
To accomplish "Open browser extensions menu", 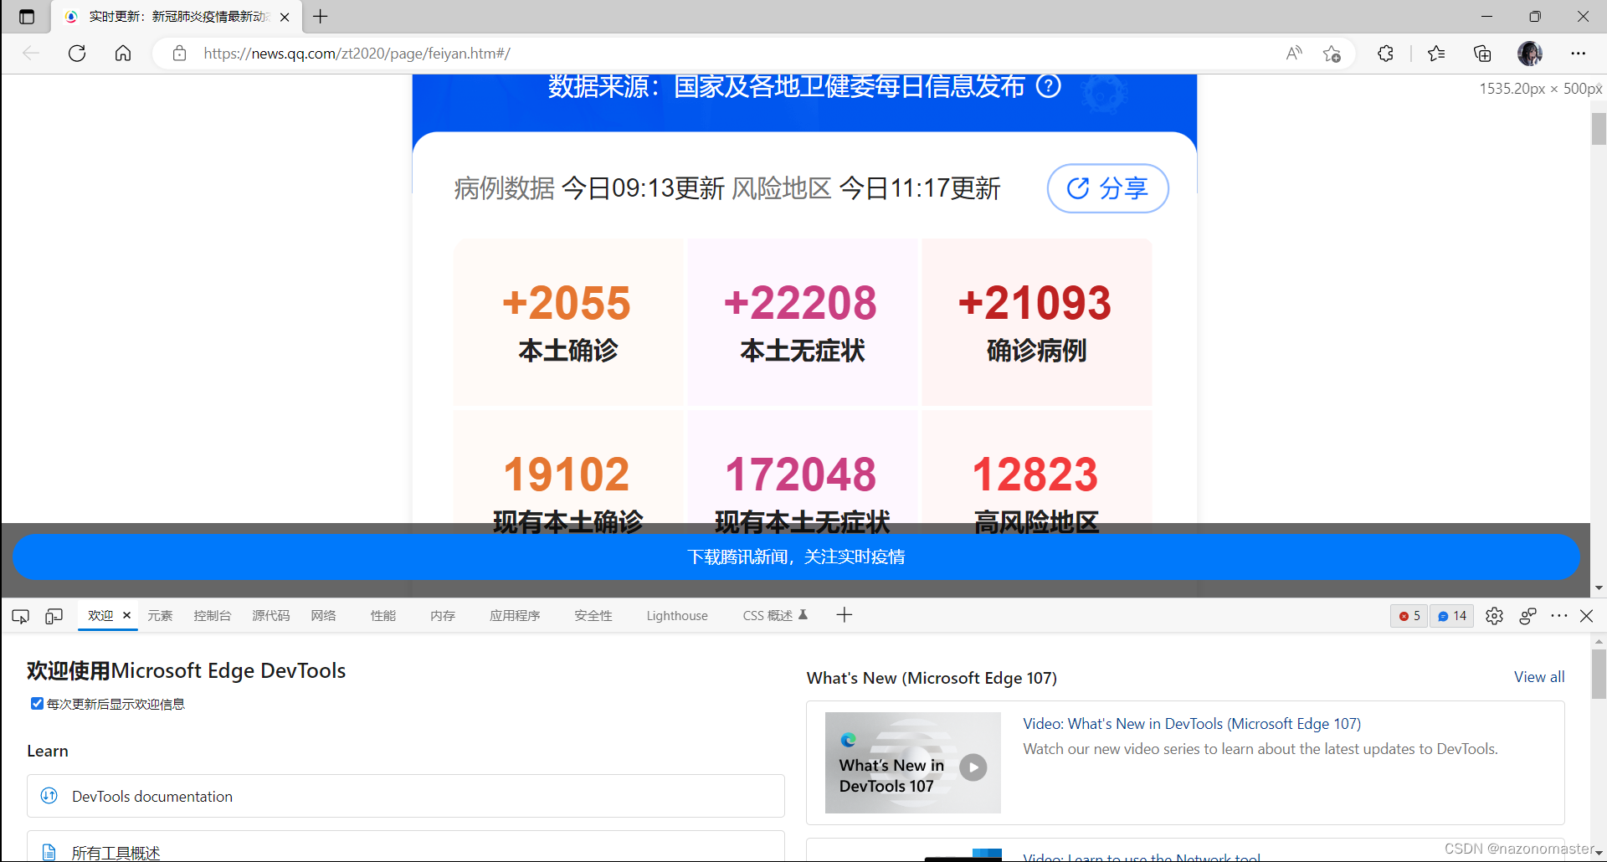I will pyautogui.click(x=1385, y=53).
